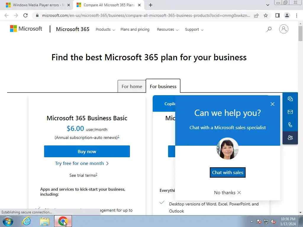The height and width of the screenshot is (227, 303).
Task: Open Chrome three-dot menu
Action: point(296,15)
